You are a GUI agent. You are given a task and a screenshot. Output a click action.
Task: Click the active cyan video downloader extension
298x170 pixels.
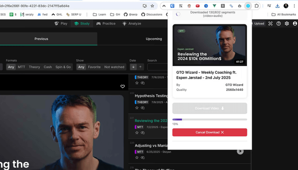tap(248, 6)
